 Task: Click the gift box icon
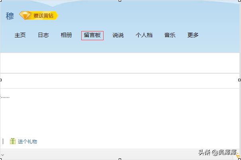pos(13,141)
